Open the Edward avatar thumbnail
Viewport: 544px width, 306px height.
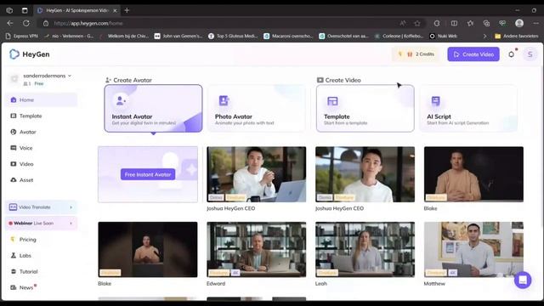(x=257, y=249)
